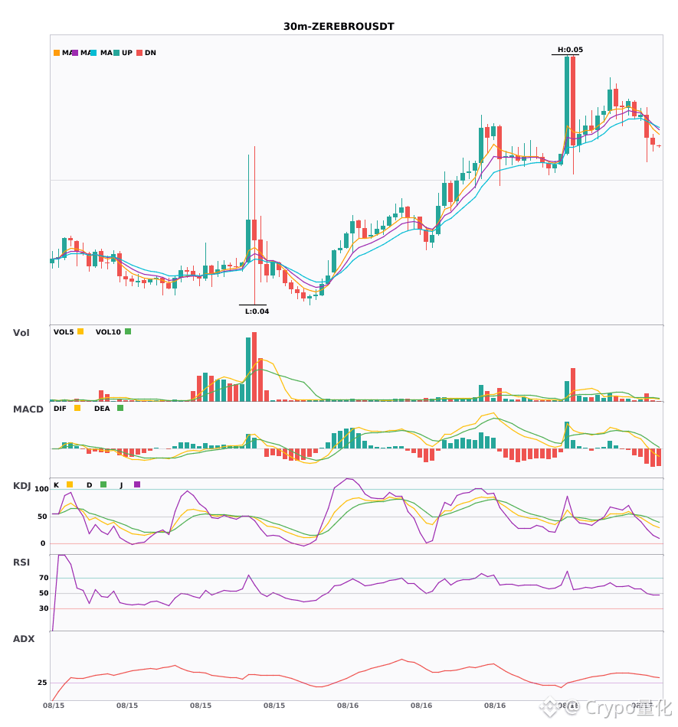
Task: Click the 70 overbought label in RSI panel
Action: 44,578
